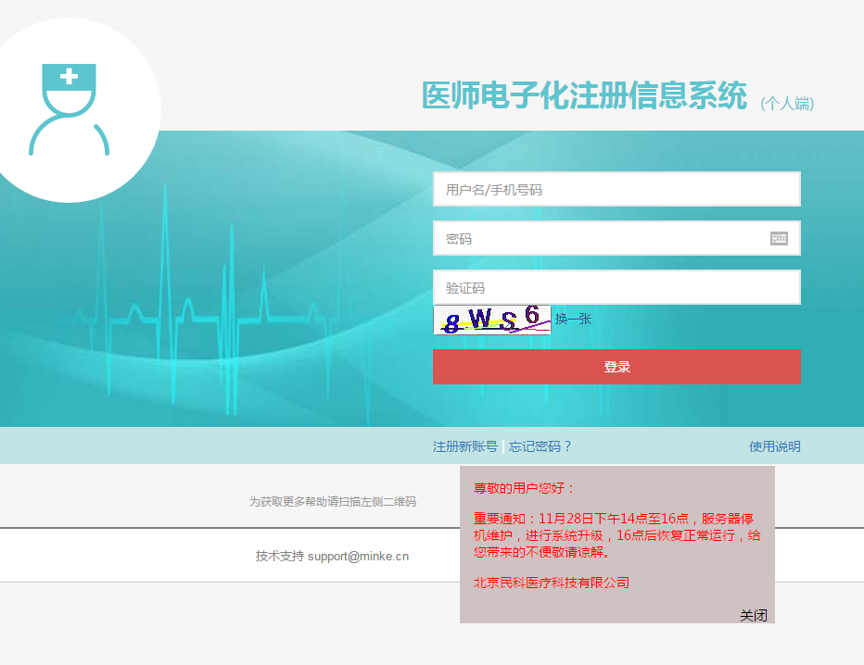Open the 使用说明 help link

(x=774, y=446)
